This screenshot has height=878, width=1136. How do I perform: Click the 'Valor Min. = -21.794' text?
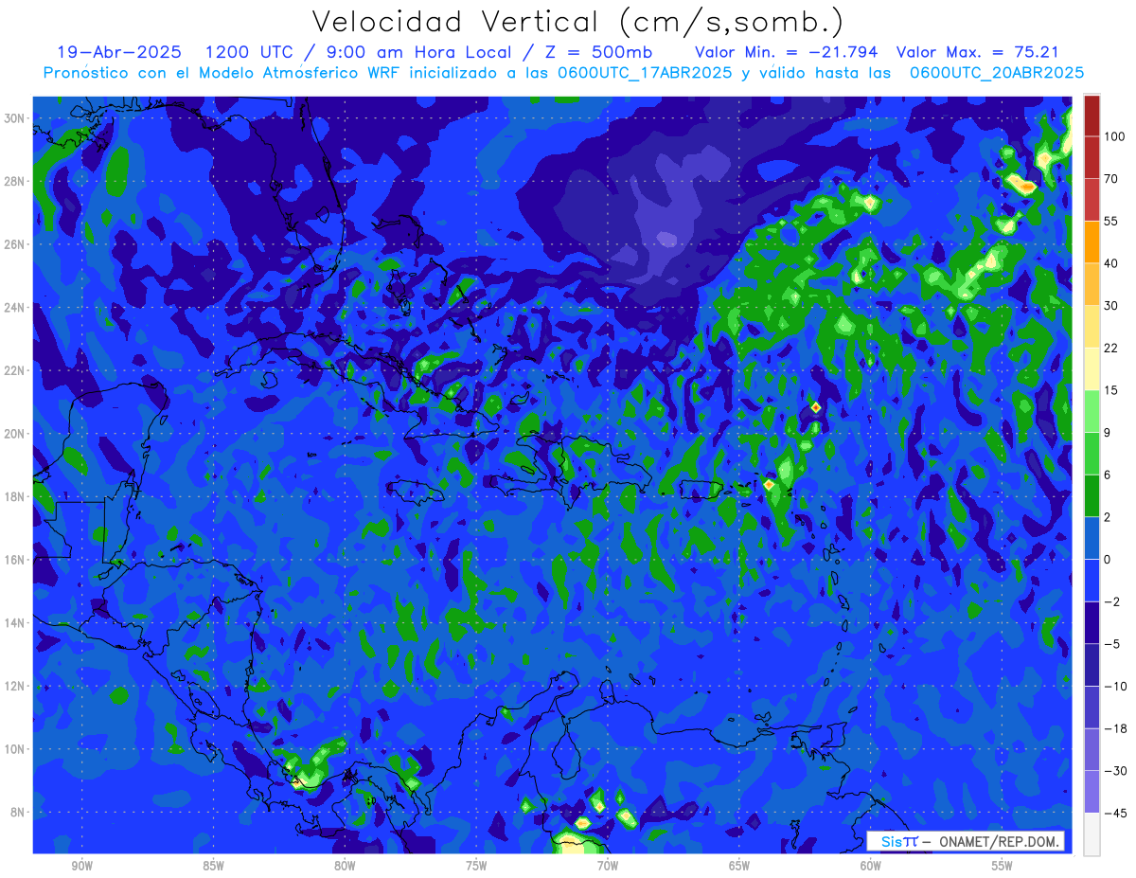pos(786,52)
